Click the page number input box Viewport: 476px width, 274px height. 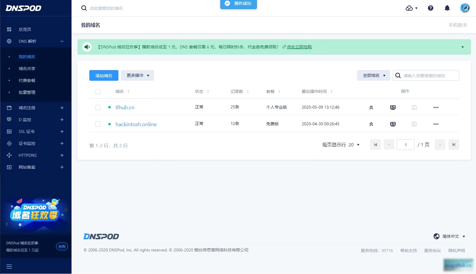point(406,145)
